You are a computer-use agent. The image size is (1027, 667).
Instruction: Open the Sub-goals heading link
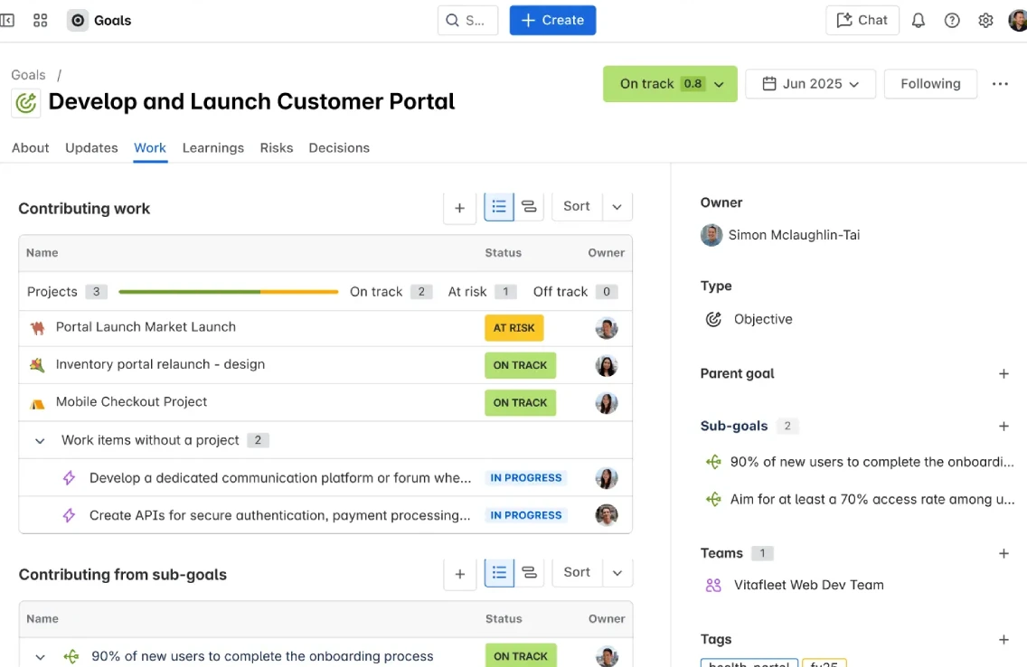733,426
